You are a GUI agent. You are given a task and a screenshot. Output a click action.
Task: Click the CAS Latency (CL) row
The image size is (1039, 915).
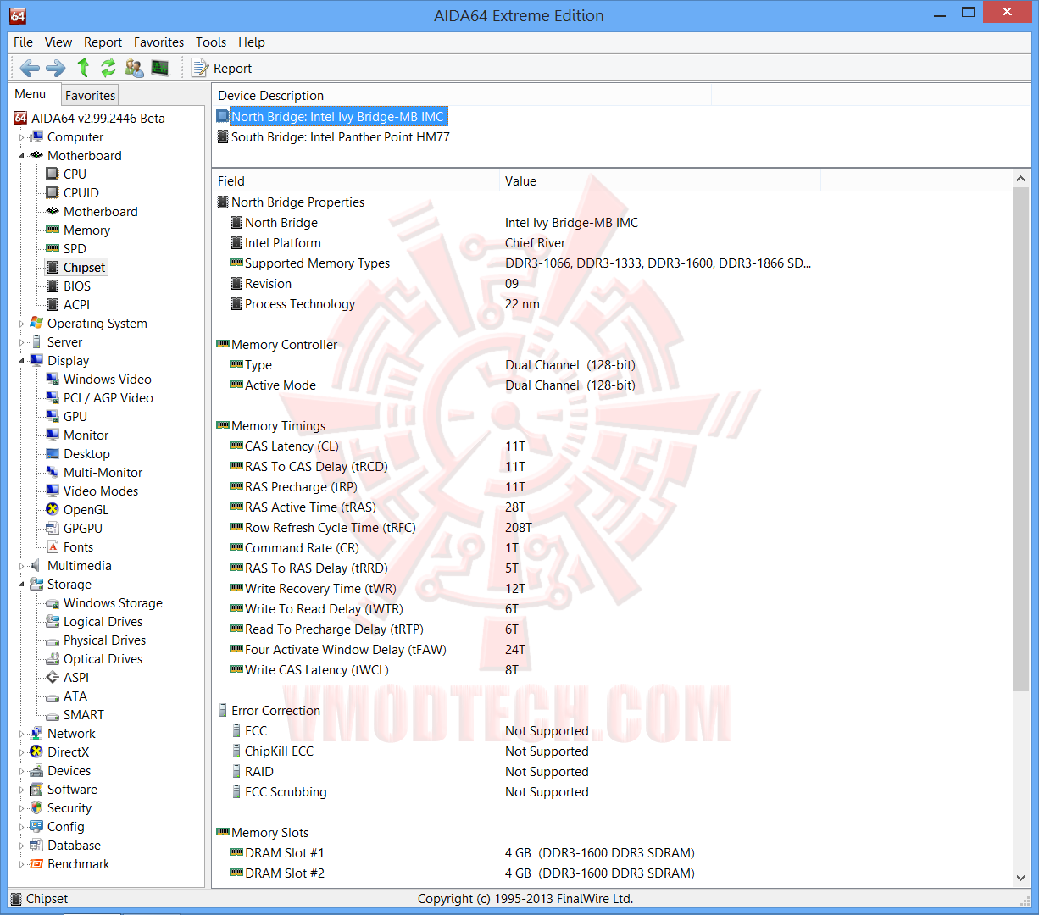pyautogui.click(x=612, y=446)
